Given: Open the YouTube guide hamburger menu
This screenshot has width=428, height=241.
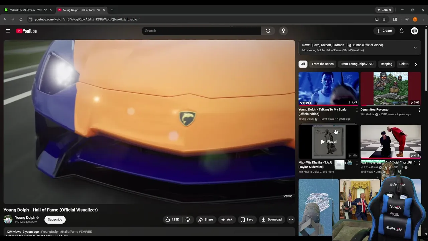Looking at the screenshot, I should [x=8, y=31].
